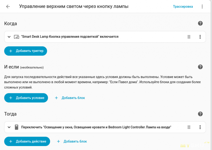Open the top-right three-dot overflow menu

click(x=202, y=7)
